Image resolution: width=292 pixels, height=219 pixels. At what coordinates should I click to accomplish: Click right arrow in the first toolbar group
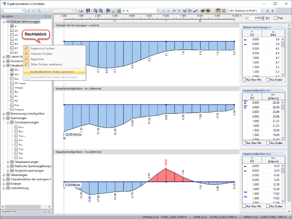[x=34, y=11]
